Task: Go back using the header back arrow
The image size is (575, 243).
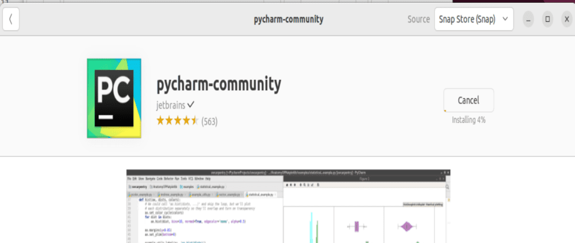Action: point(10,20)
